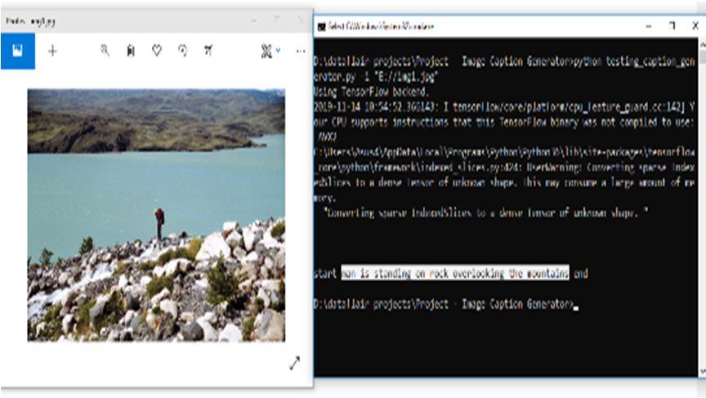706x398 pixels.
Task: Click the magnifier zoom icon in Photos
Action: [105, 51]
